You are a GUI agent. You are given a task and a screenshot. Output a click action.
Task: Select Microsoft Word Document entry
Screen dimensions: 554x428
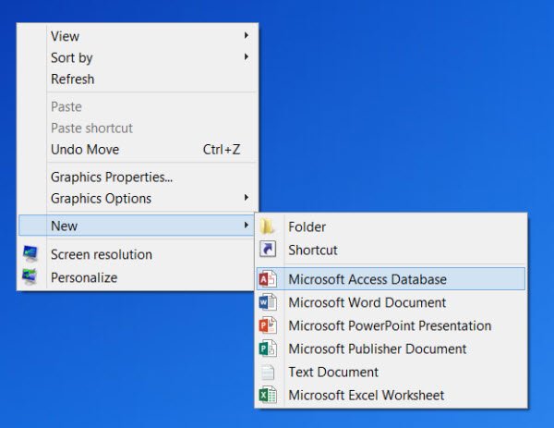tap(367, 302)
